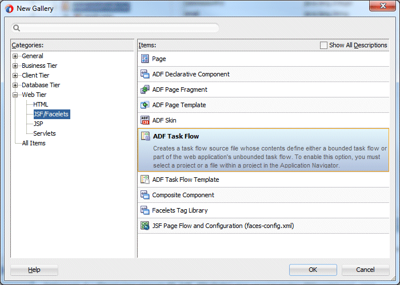Click the ADF Task Flow icon

click(145, 136)
